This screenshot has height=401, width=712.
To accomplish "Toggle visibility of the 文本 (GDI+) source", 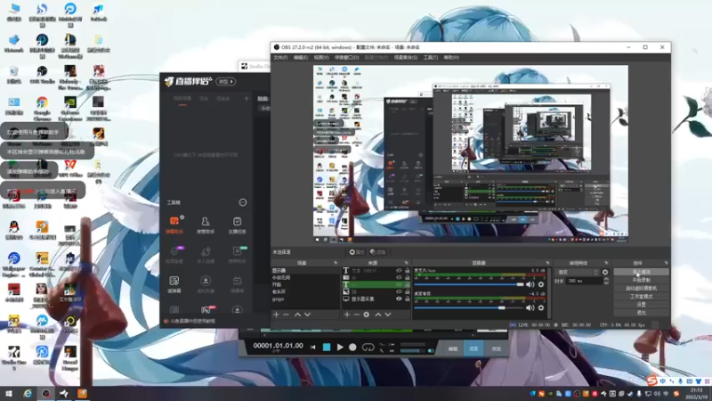I will (399, 271).
